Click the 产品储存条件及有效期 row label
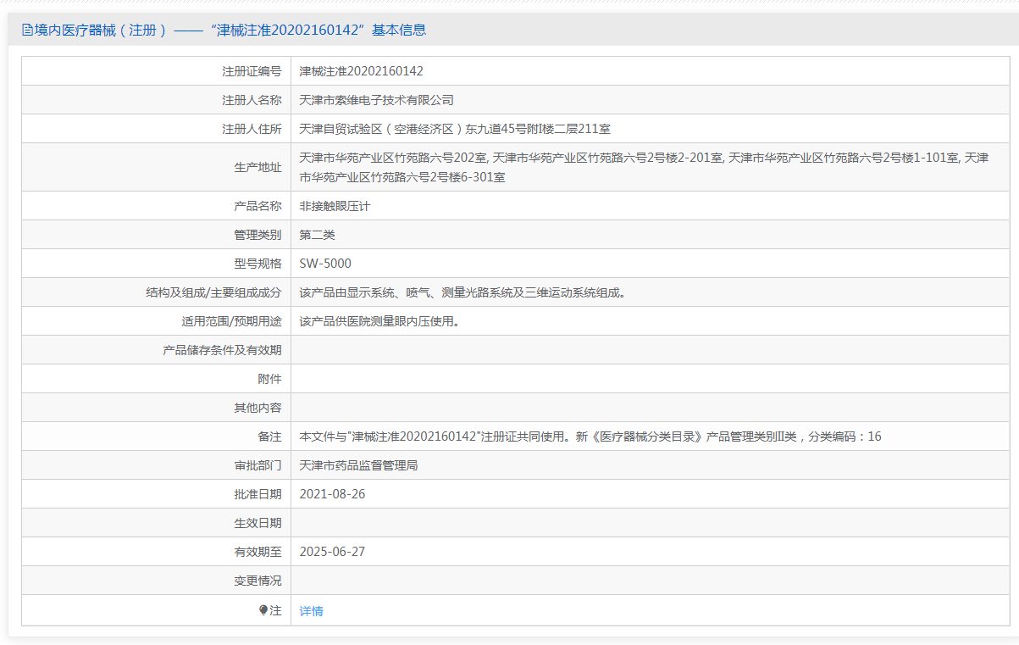 (222, 350)
